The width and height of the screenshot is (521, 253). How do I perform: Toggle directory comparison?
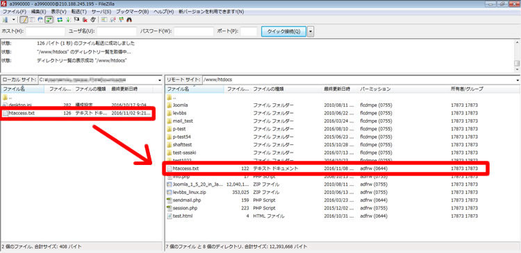coord(113,19)
